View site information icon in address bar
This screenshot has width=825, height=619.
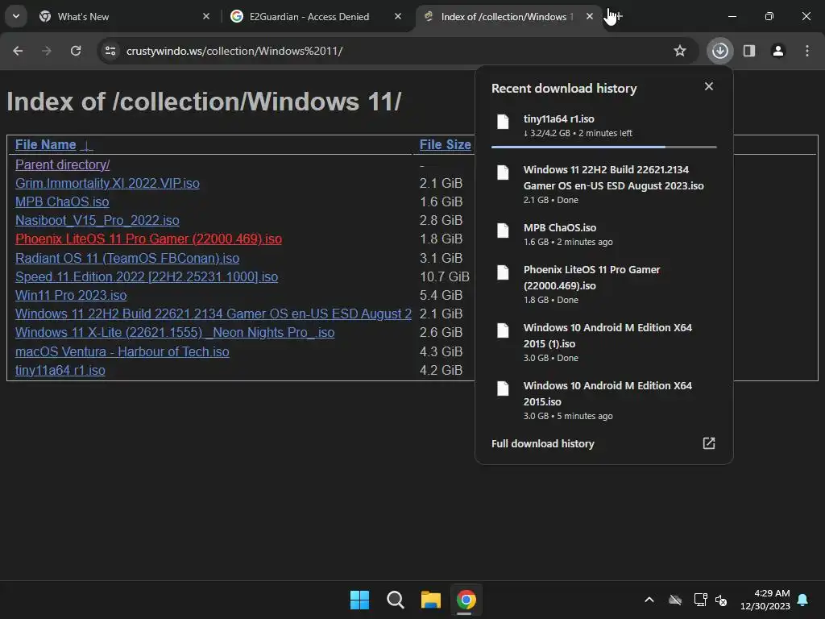(x=110, y=51)
